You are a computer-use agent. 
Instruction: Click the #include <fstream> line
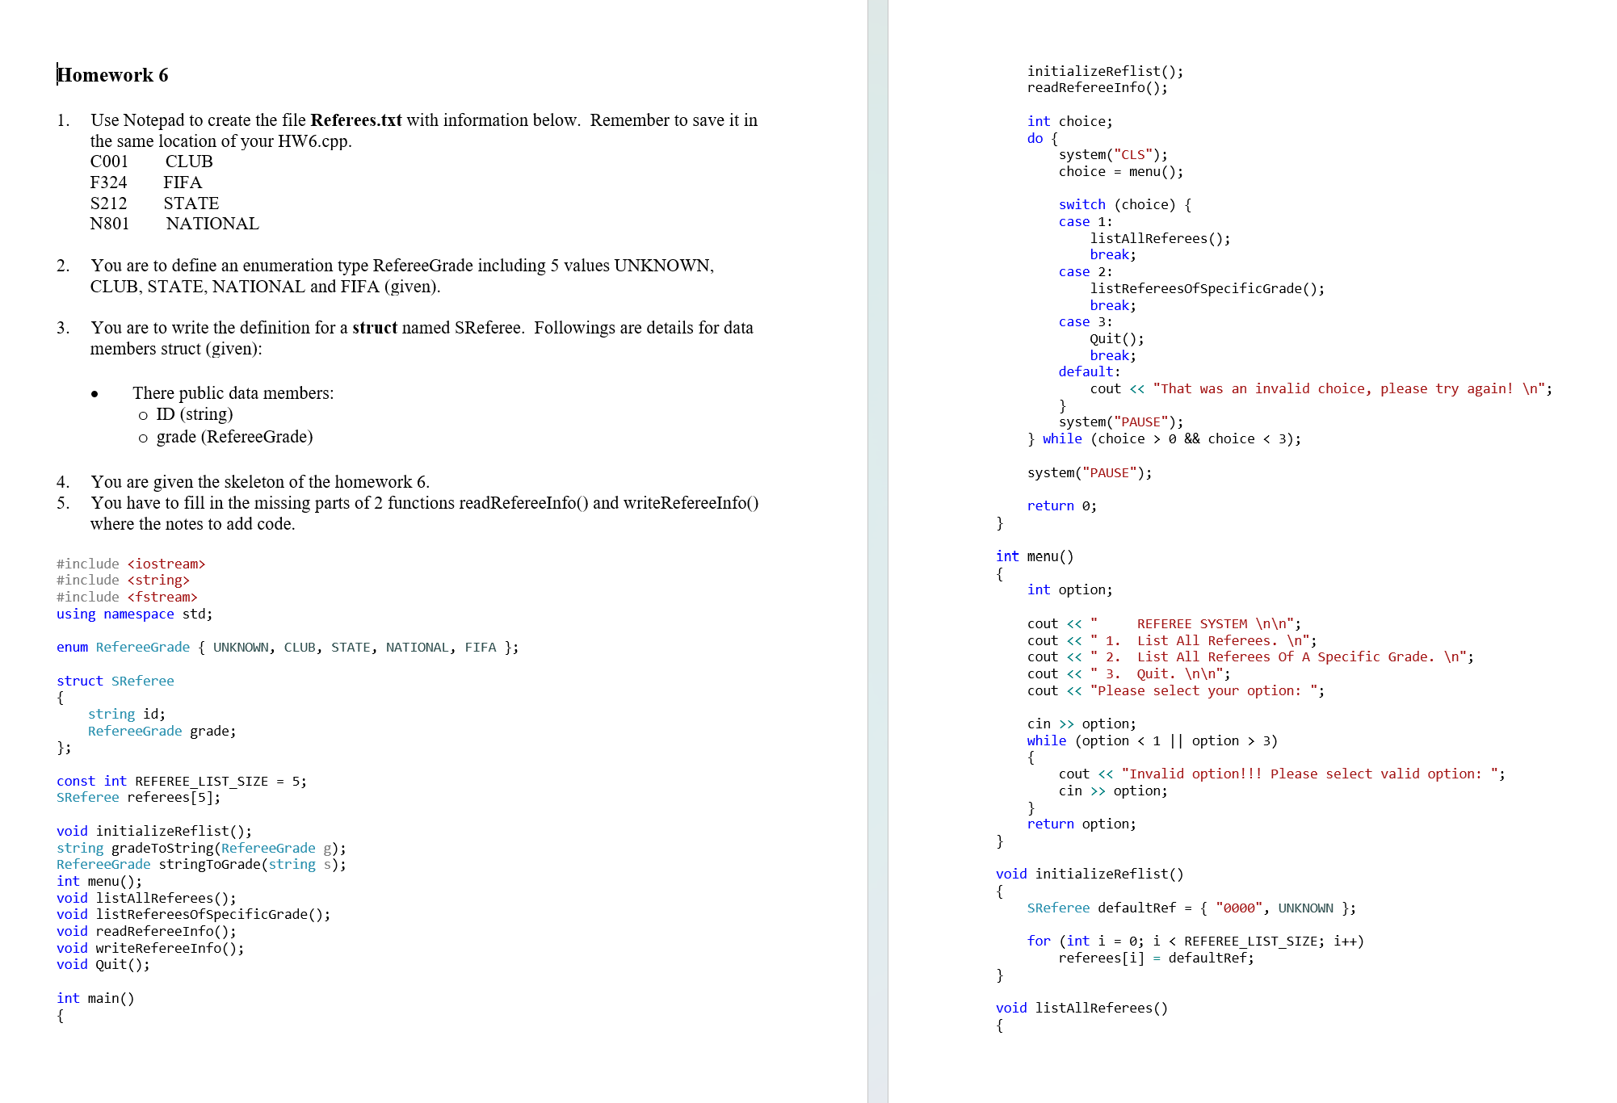pos(127,597)
